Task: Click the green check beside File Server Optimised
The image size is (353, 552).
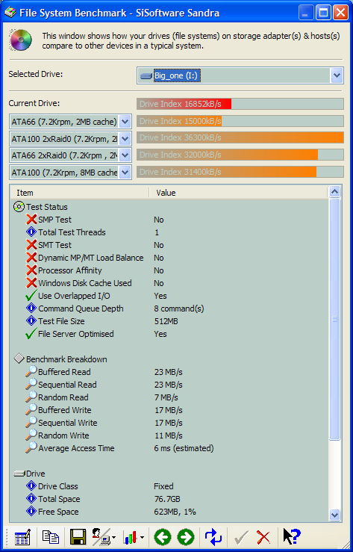Action: point(31,334)
